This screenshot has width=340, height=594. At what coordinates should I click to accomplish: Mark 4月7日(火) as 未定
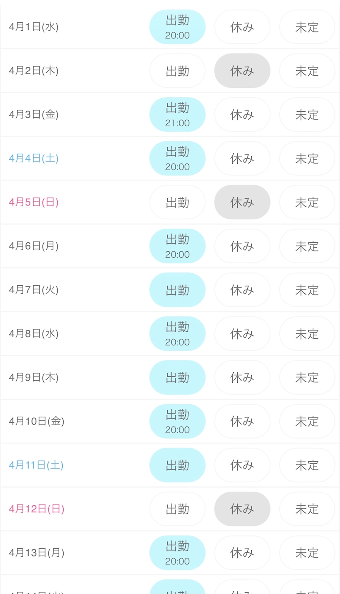pos(307,290)
